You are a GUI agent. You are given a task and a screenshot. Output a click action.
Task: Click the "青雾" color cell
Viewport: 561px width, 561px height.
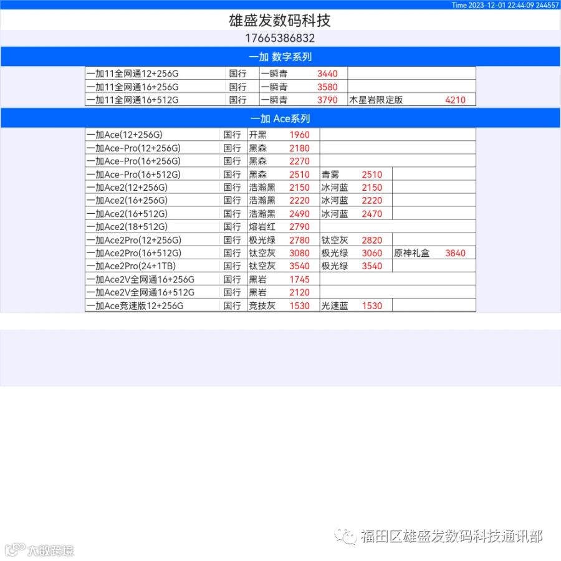pos(330,175)
